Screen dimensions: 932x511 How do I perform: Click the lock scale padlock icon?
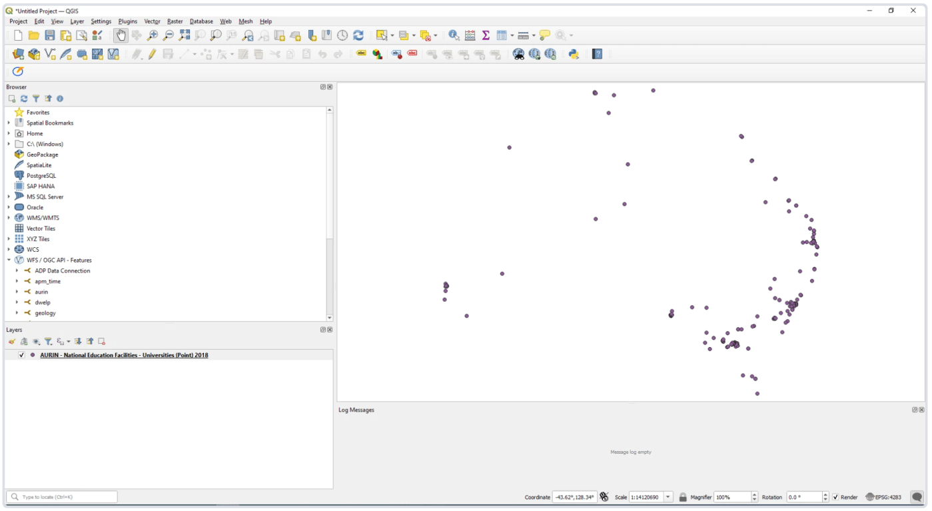coord(683,496)
